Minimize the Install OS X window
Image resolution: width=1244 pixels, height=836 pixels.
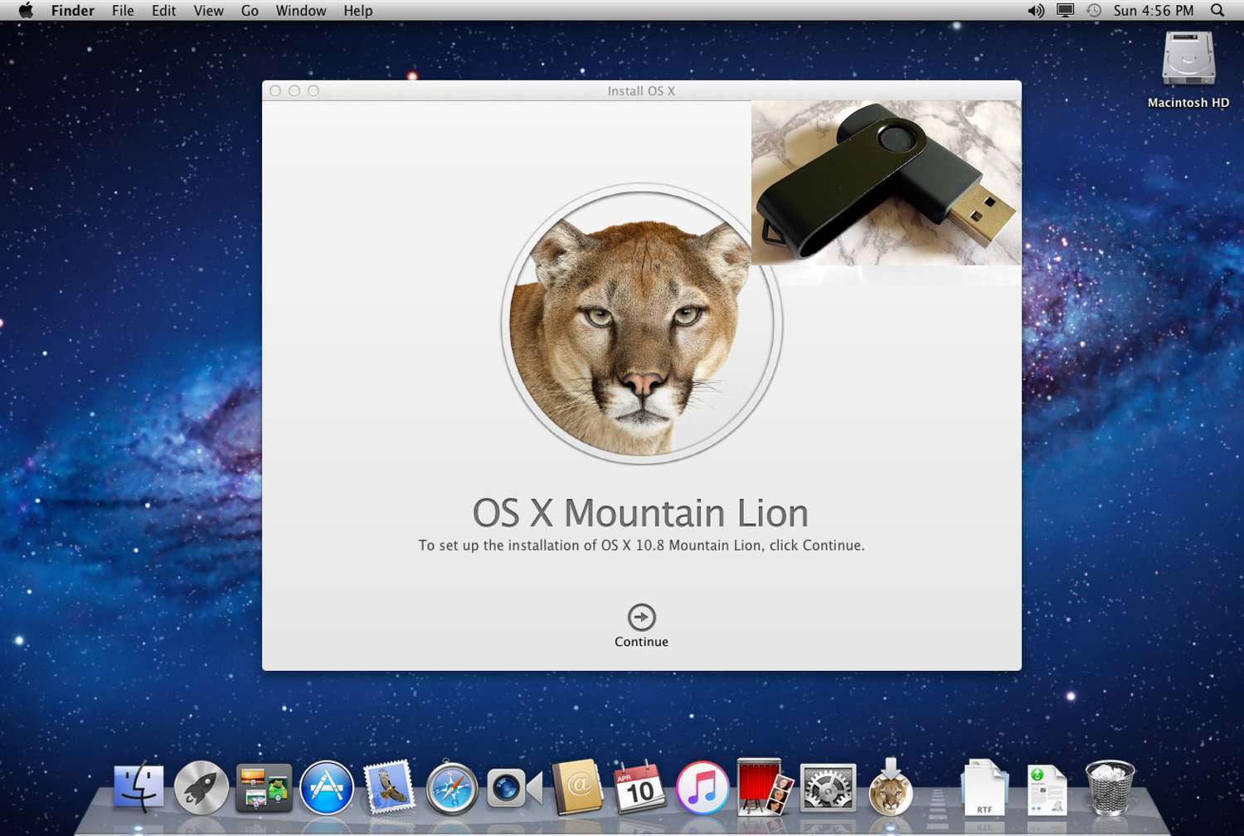pos(294,90)
